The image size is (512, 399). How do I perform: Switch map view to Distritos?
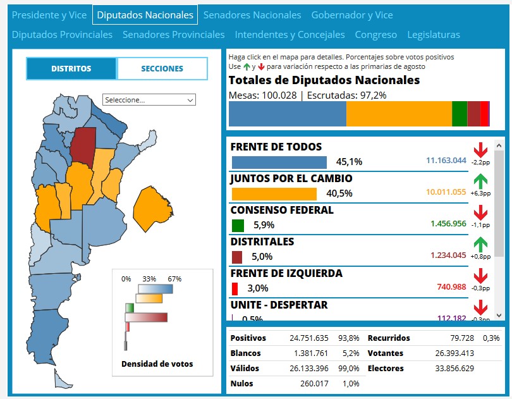point(71,69)
